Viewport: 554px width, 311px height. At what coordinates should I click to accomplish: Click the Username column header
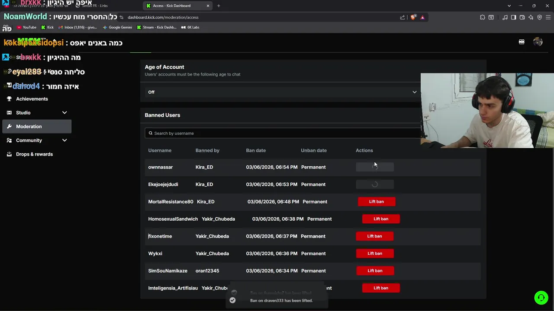pyautogui.click(x=160, y=150)
